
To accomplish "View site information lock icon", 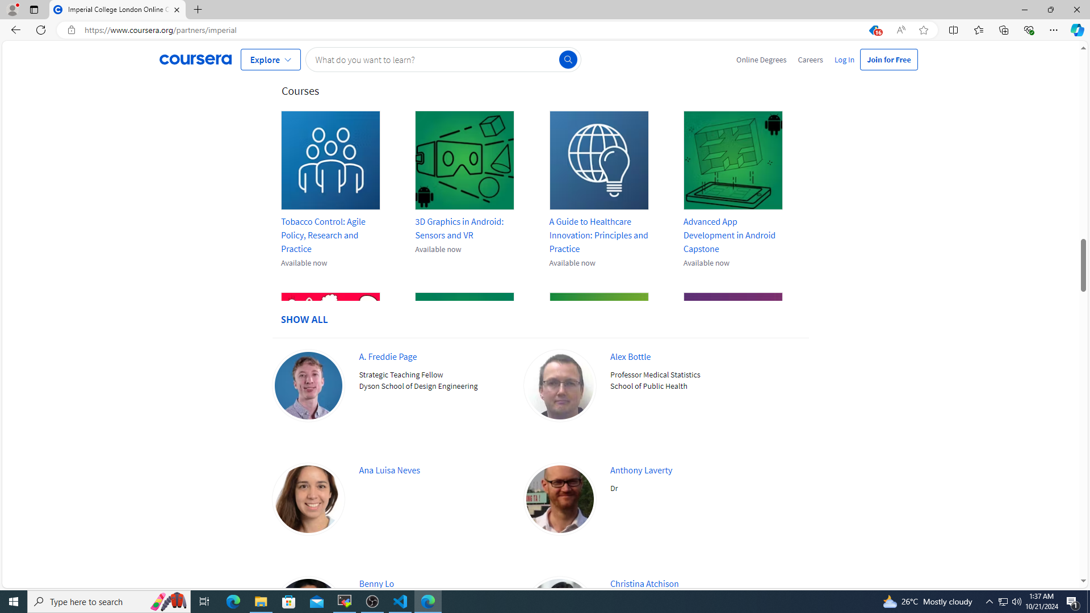I will click(71, 30).
